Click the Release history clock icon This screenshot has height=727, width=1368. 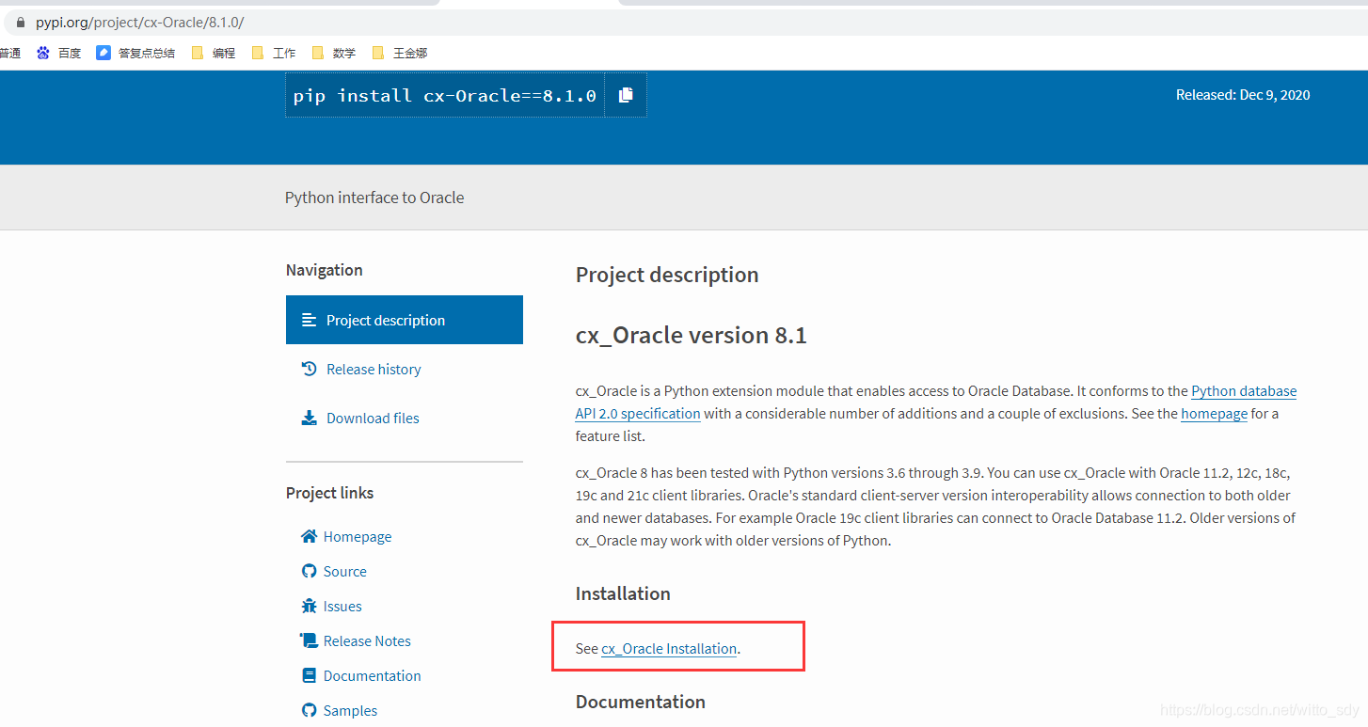309,369
